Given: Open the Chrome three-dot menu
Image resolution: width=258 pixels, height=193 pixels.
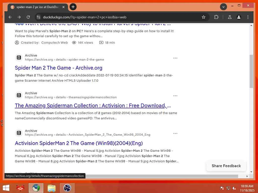Looking at the screenshot, I should pyautogui.click(x=248, y=17).
